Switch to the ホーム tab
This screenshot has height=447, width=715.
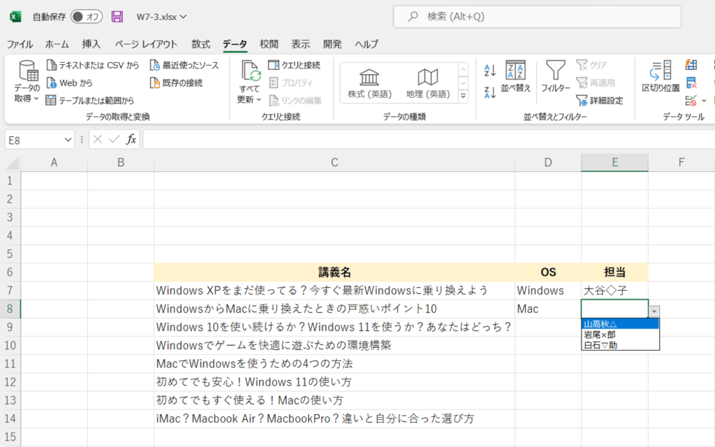pos(57,44)
